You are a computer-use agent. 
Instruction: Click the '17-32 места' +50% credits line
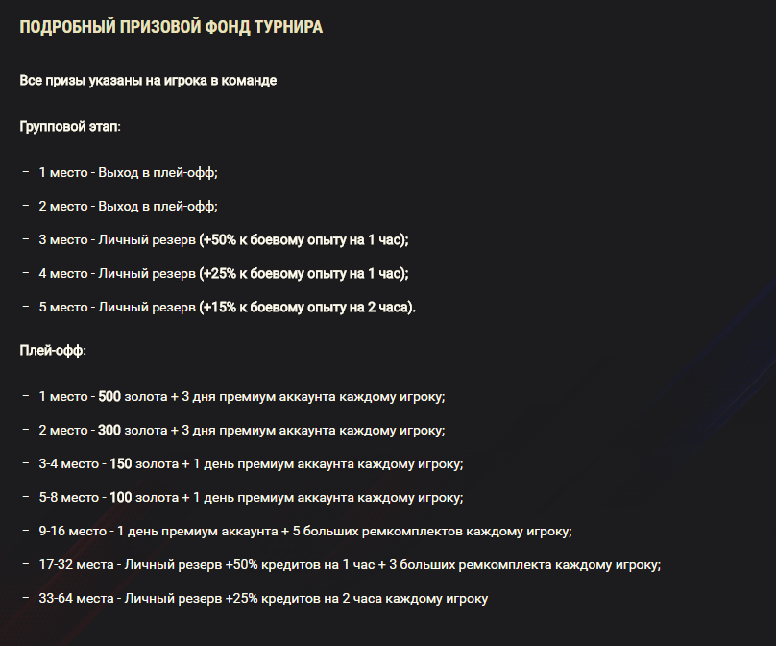click(x=350, y=564)
